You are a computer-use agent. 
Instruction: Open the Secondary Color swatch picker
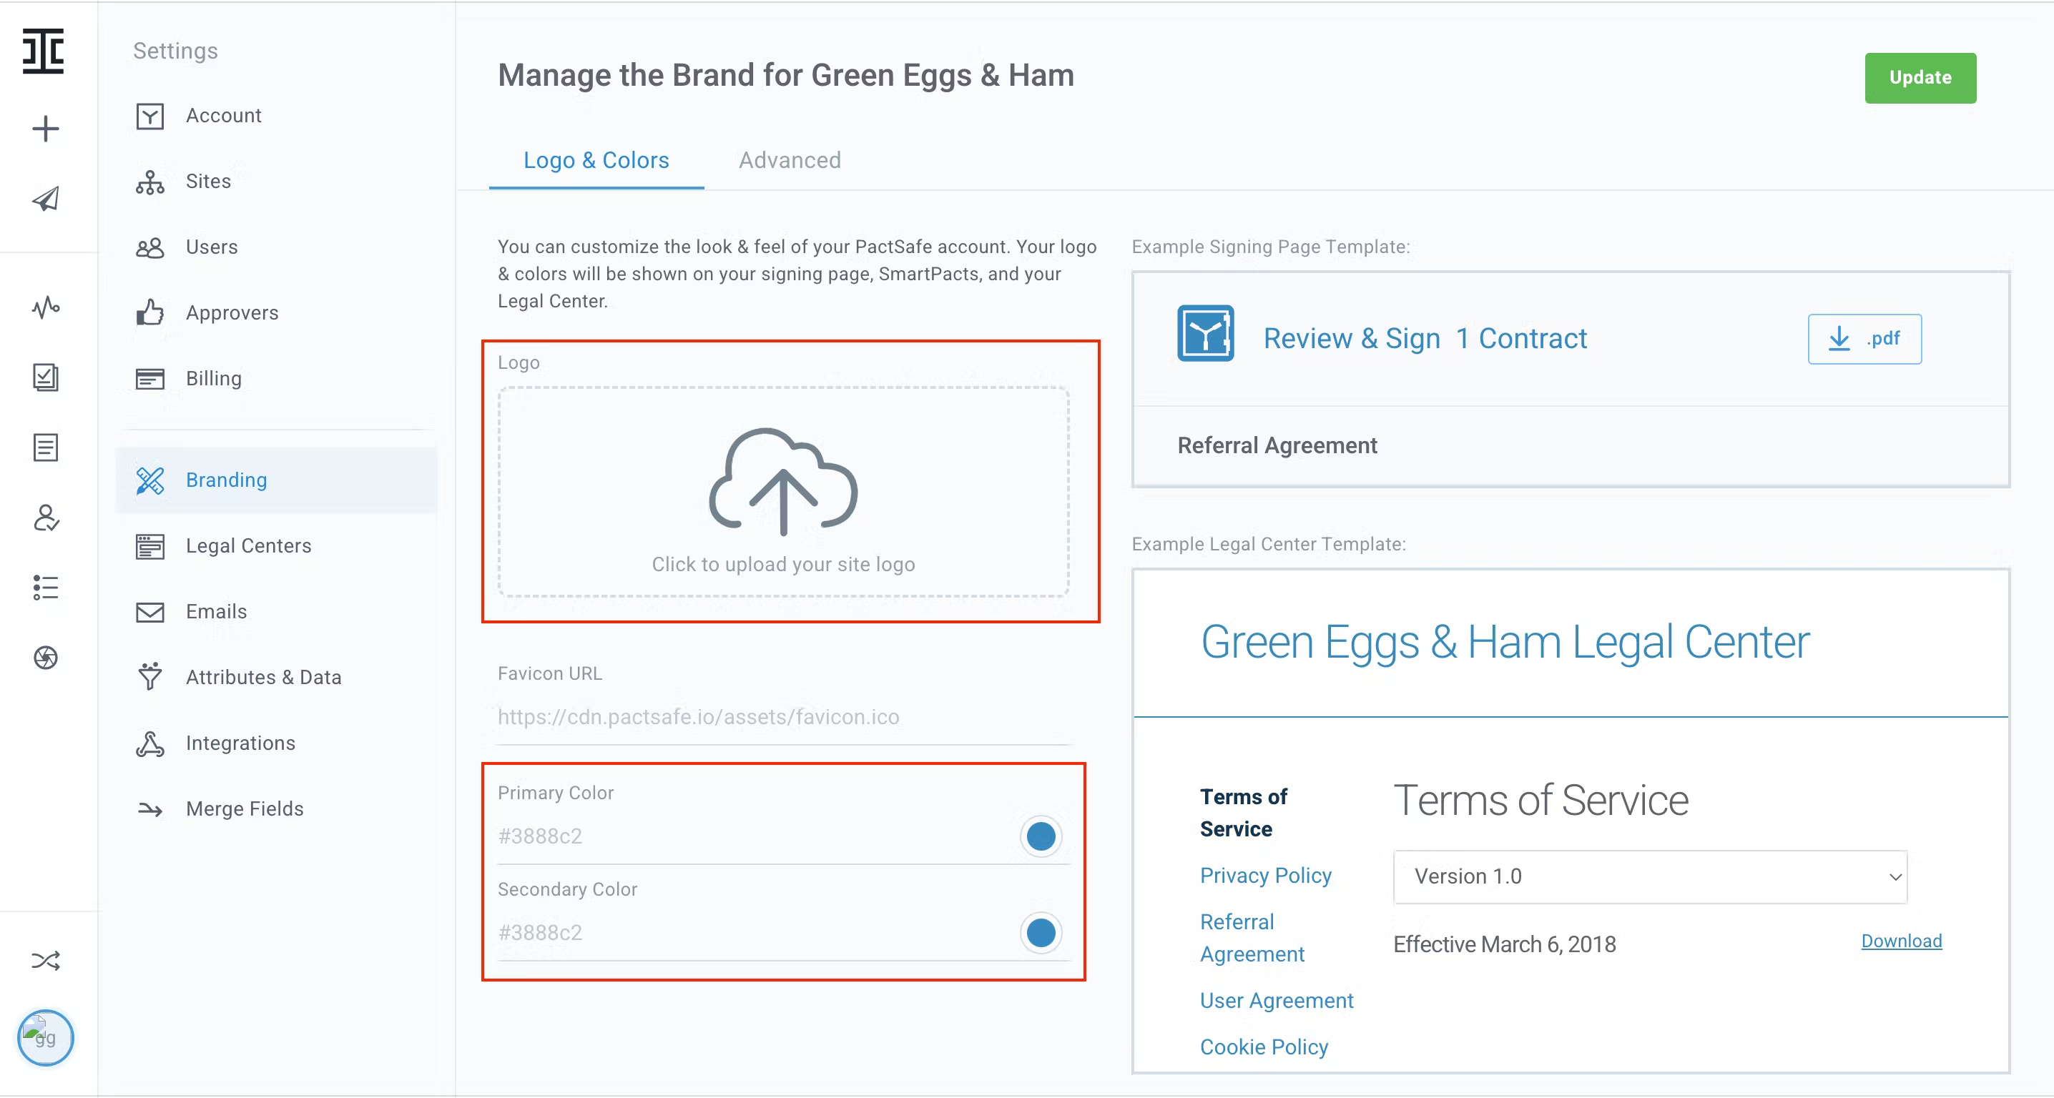[x=1041, y=933]
